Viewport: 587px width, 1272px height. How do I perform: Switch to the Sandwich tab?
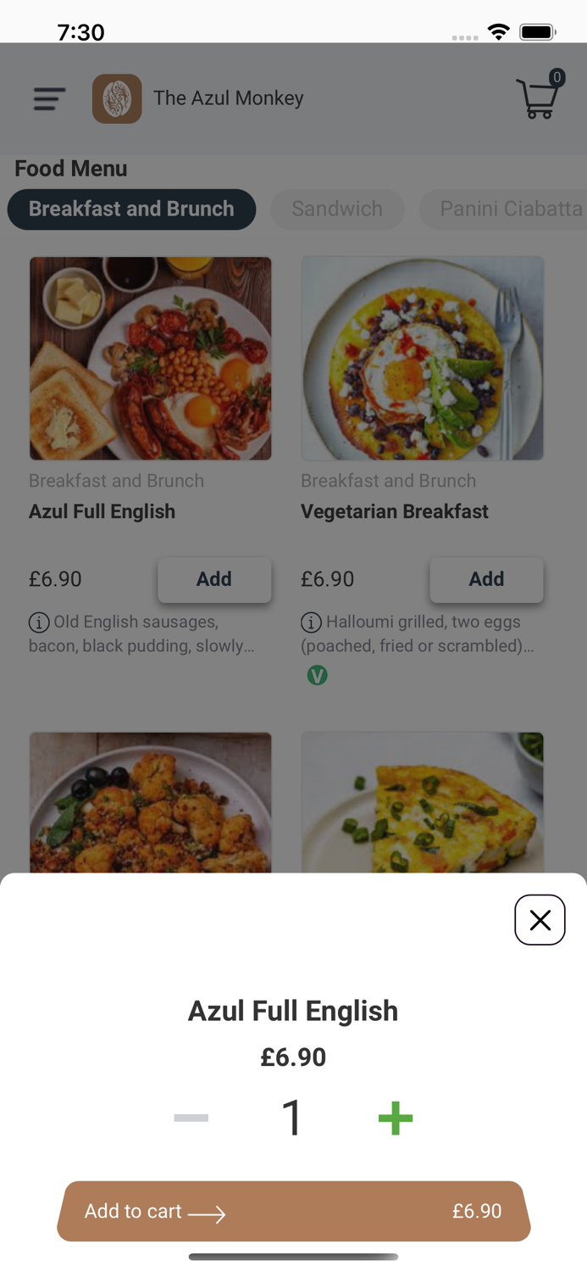point(337,209)
